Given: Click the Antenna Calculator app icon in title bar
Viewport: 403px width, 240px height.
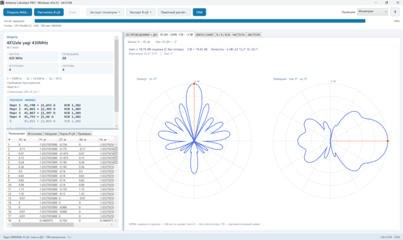Looking at the screenshot, I should click(x=3, y=3).
